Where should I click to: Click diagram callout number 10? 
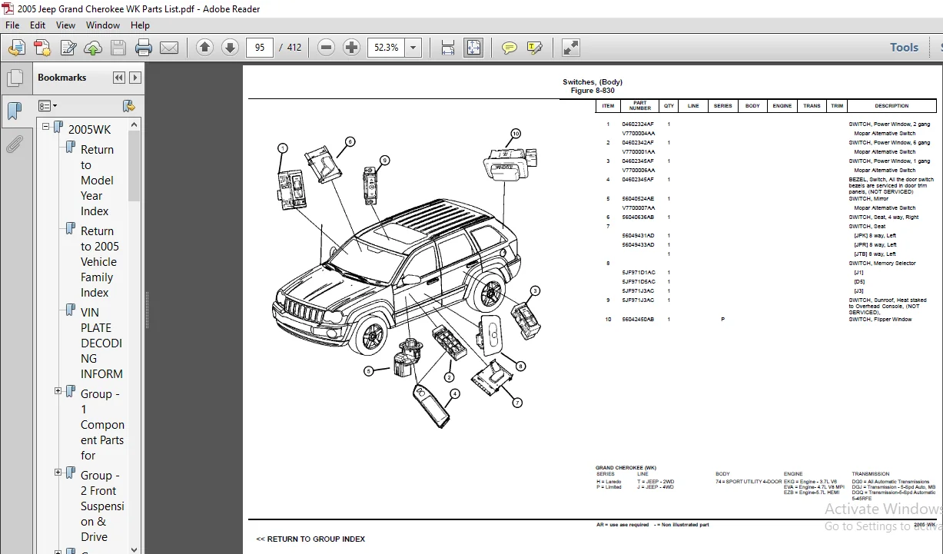pos(515,134)
